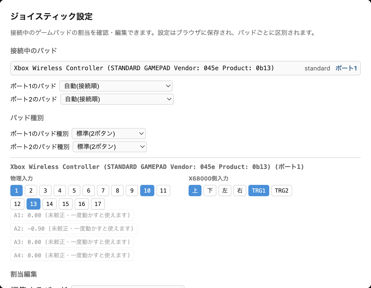This screenshot has width=371, height=288.
Task: Click the standard mapping label
Action: [x=317, y=68]
